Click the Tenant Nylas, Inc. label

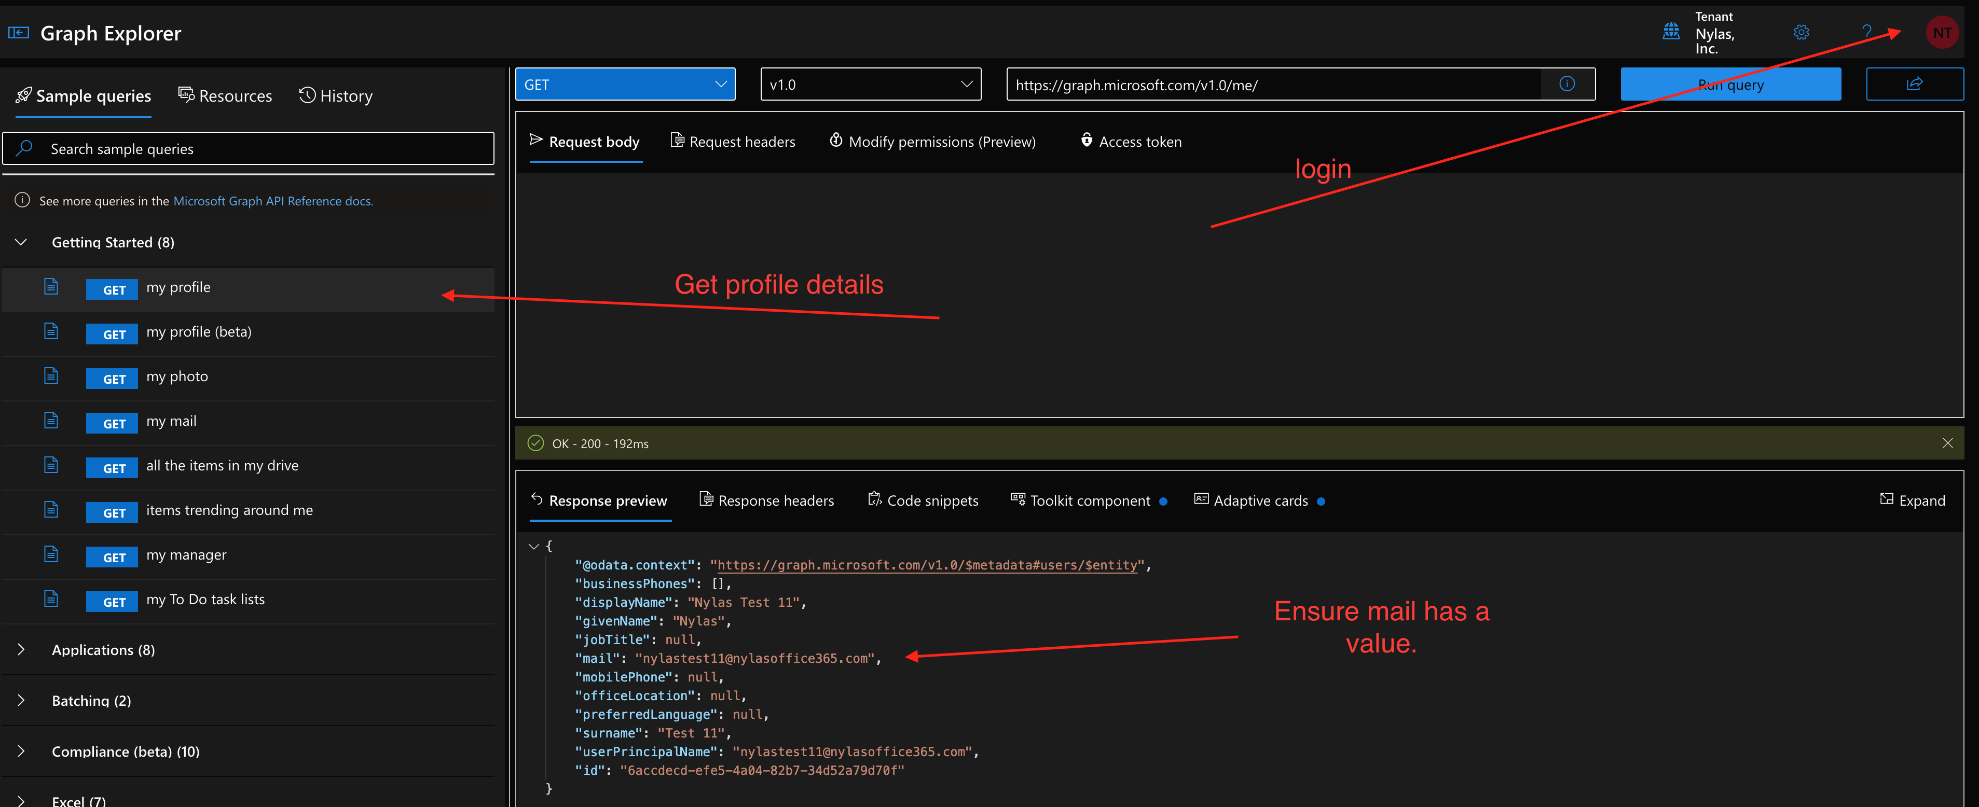(x=1714, y=32)
